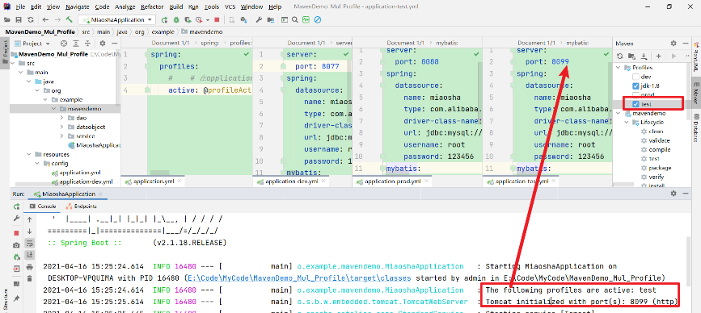Collapse all nodes in the Project panel
The width and height of the screenshot is (701, 313).
pos(87,44)
